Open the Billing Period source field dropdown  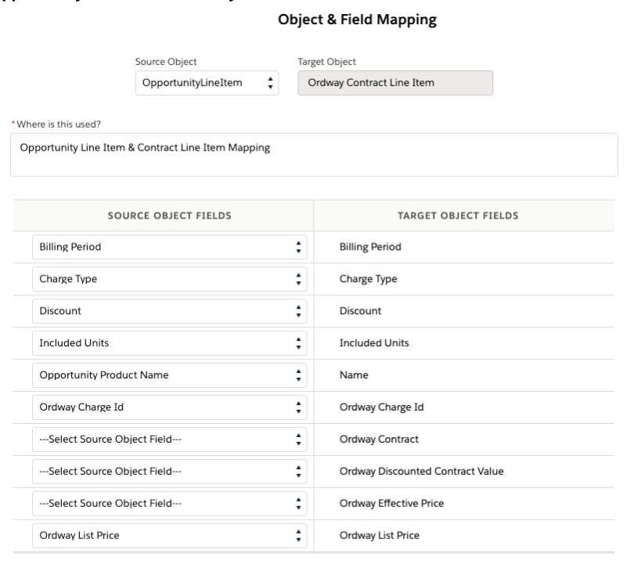[169, 247]
